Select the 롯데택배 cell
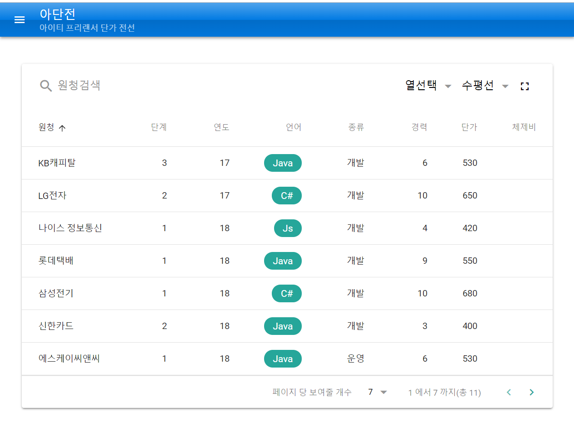The height and width of the screenshot is (431, 574). click(56, 261)
